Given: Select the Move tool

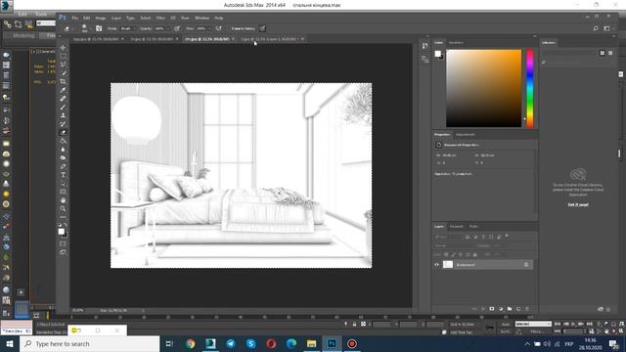Looking at the screenshot, I should pos(63,48).
